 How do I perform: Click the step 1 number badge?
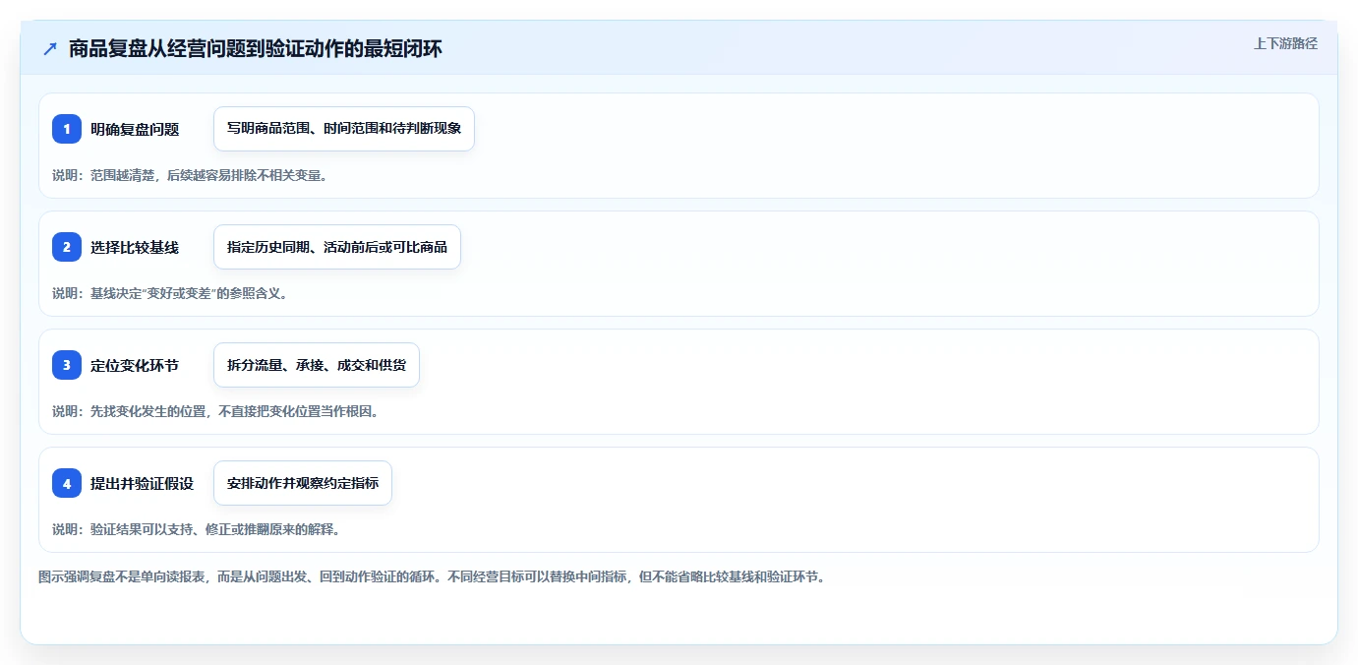[x=67, y=129]
